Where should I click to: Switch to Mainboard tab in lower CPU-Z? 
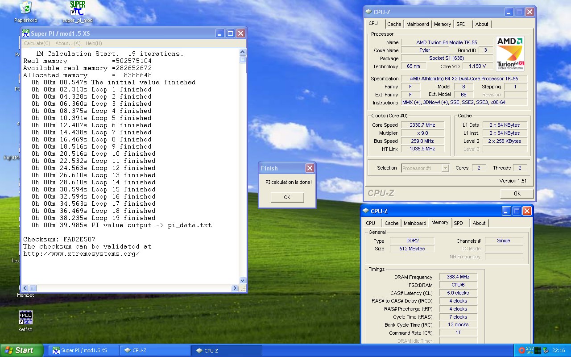415,223
